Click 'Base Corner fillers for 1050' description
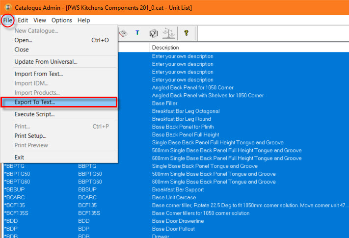The image size is (349, 238). [x=201, y=213]
